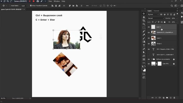Select the Magic Wand tool

pyautogui.click(x=144, y=31)
